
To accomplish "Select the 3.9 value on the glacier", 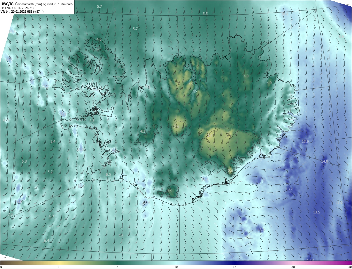I will coord(170,191).
